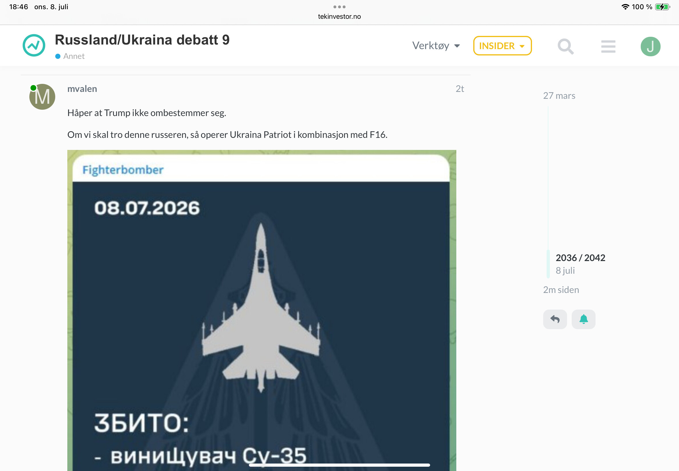Open the hamburger menu icon

coord(608,46)
